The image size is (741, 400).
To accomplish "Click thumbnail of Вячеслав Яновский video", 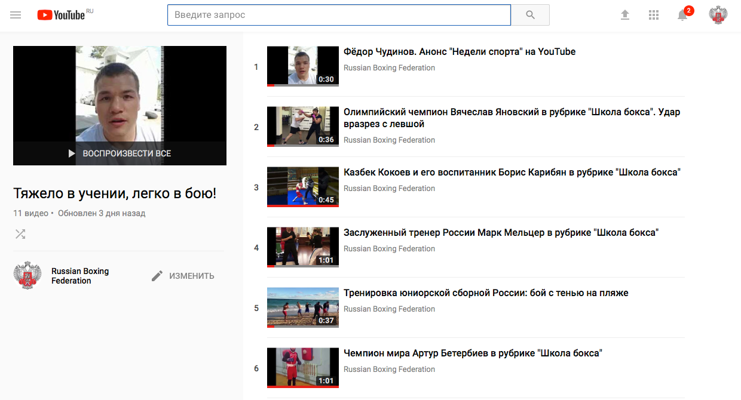I will click(302, 127).
